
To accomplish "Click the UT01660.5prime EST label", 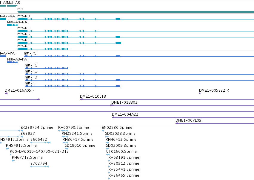I will [x=121, y=152].
